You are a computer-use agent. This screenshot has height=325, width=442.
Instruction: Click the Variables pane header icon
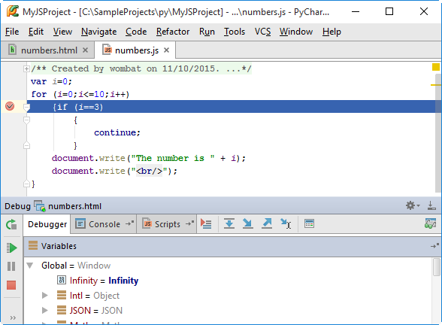coord(33,246)
